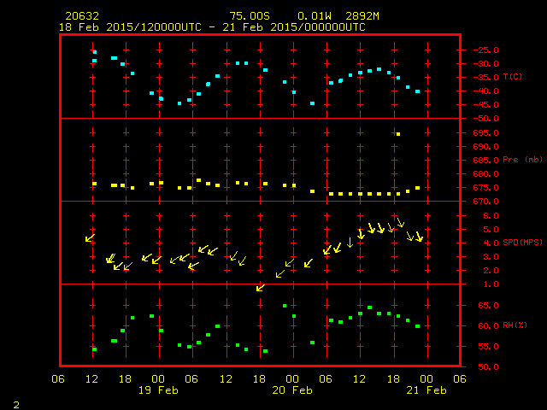Select the SPD(MPS) axis label
Image resolution: width=547 pixels, height=410 pixels.
click(522, 242)
